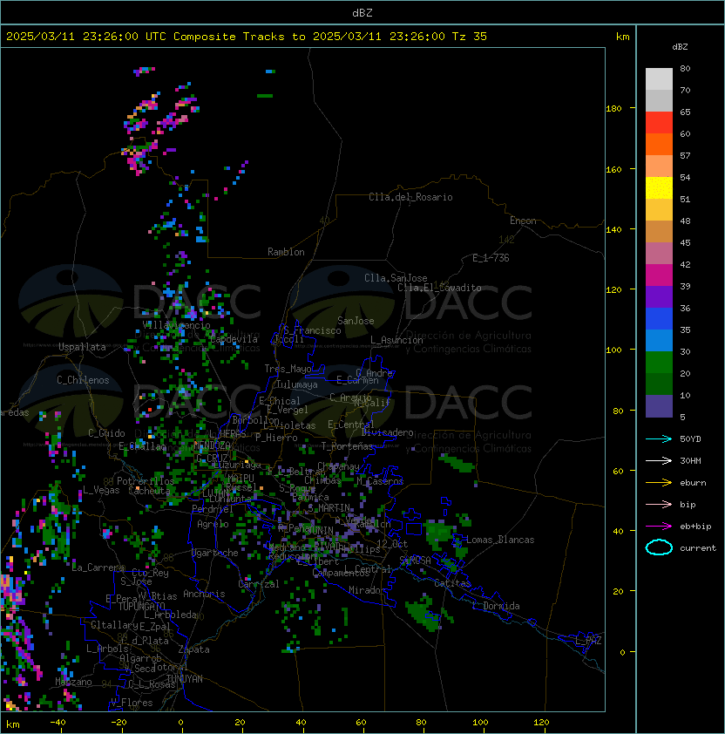This screenshot has width=725, height=734.
Task: Click the white 30HM arrow symbol
Action: [x=659, y=461]
